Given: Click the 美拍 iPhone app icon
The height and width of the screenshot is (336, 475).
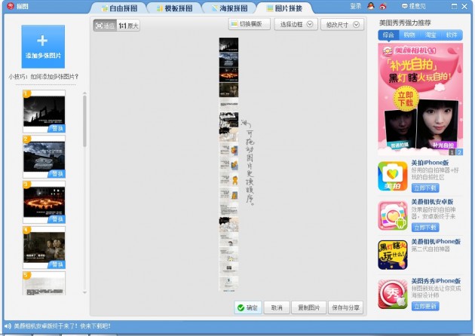Looking at the screenshot, I should [x=392, y=176].
